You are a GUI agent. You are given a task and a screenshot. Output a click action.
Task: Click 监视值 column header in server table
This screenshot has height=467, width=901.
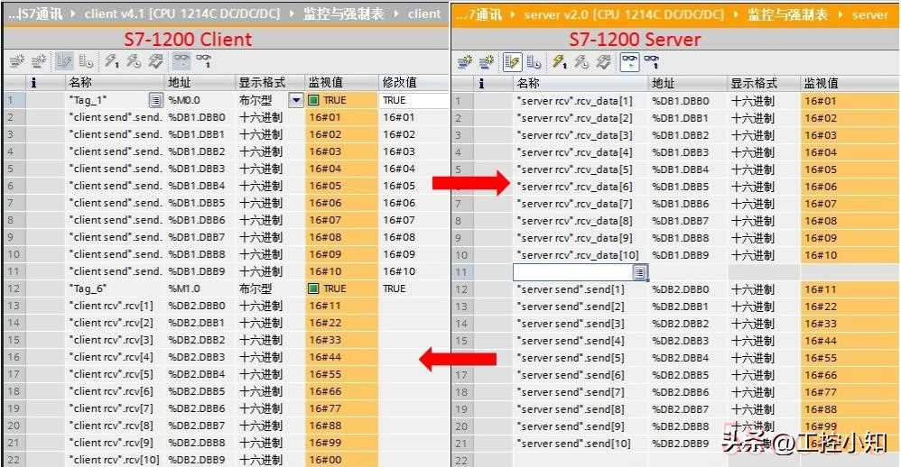[x=850, y=83]
